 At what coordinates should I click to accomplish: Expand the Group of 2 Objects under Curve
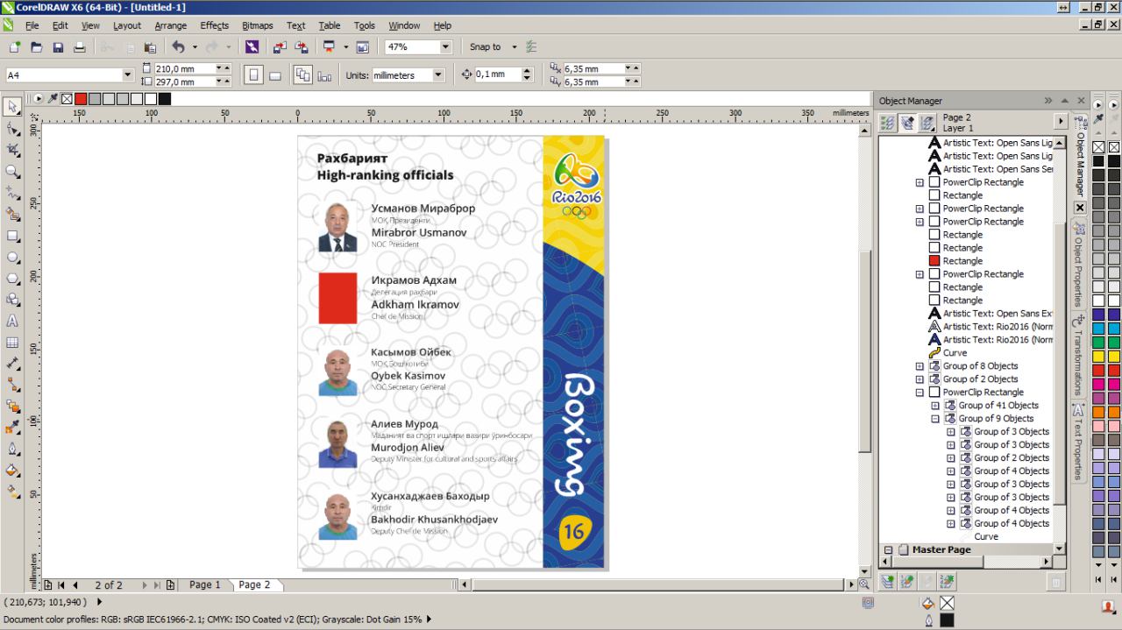pos(920,379)
